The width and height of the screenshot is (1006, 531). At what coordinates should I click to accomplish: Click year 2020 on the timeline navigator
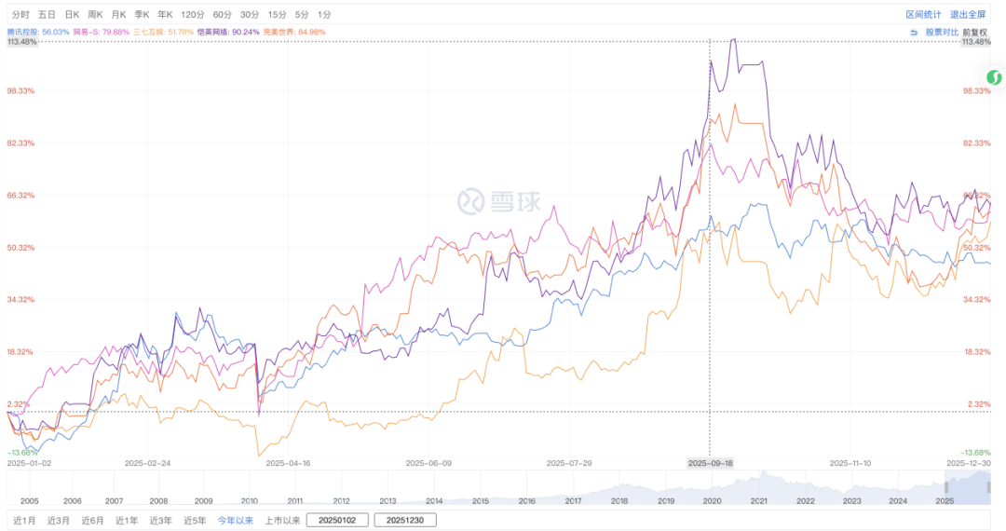[x=713, y=500]
